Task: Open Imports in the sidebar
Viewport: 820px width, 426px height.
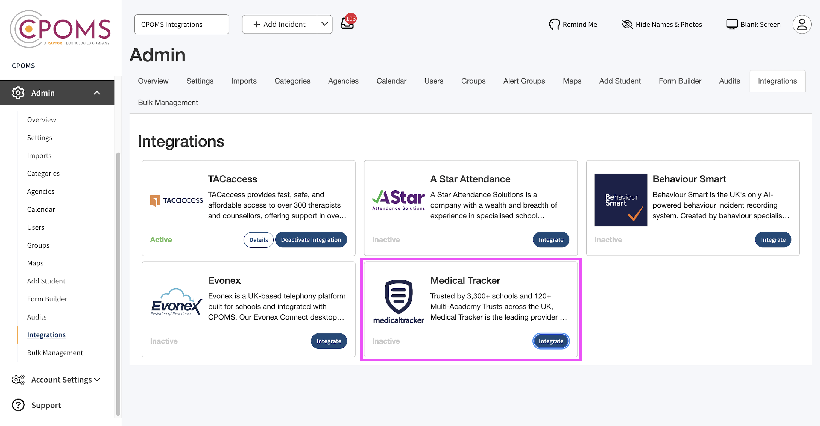Action: click(39, 155)
